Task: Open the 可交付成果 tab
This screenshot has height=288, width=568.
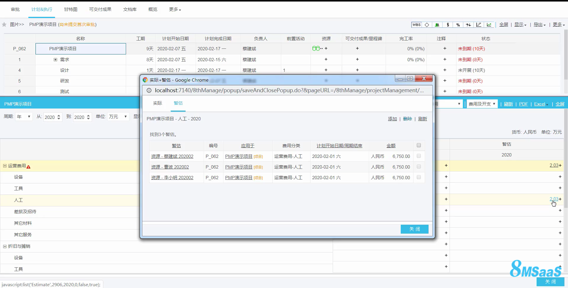Action: pos(100,9)
